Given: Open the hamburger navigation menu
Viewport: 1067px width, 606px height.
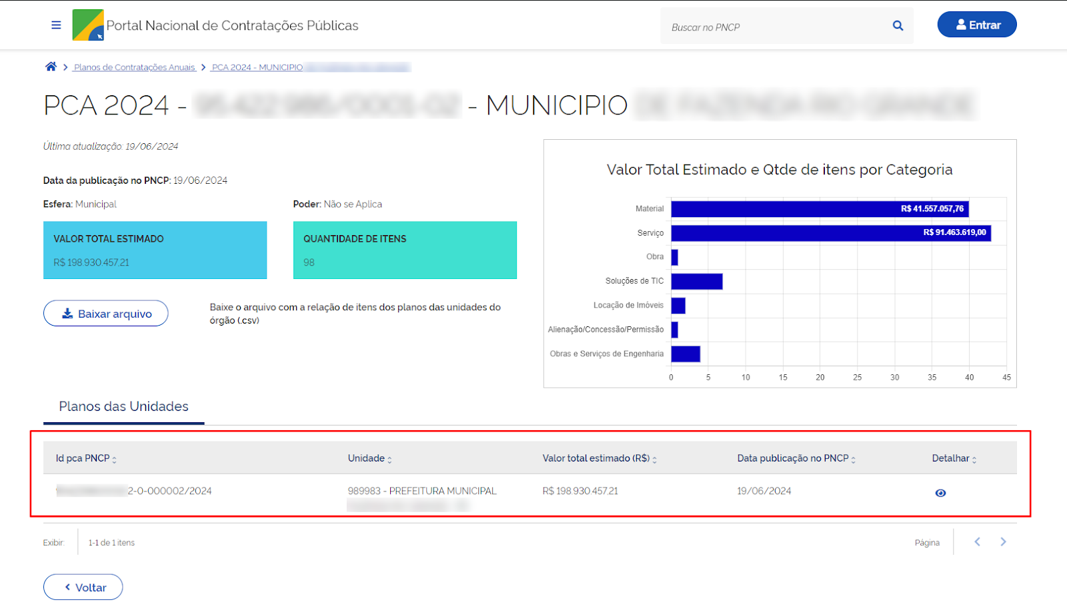Looking at the screenshot, I should [x=56, y=25].
